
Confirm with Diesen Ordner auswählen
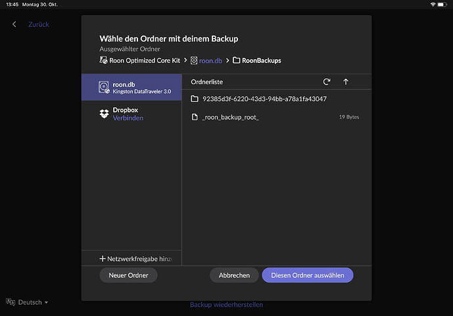coord(307,275)
